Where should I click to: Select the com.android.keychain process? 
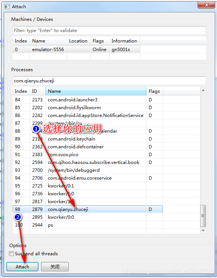(x=88, y=139)
